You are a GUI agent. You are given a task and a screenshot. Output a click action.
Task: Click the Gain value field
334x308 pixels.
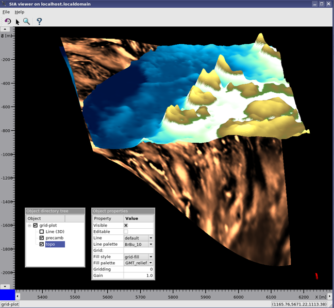click(x=138, y=276)
